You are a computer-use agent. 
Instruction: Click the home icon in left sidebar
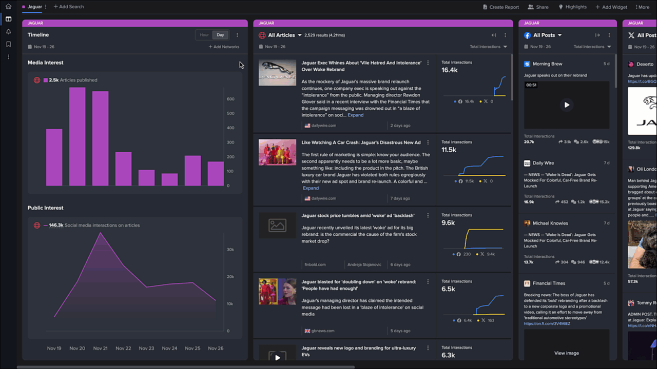(x=8, y=7)
